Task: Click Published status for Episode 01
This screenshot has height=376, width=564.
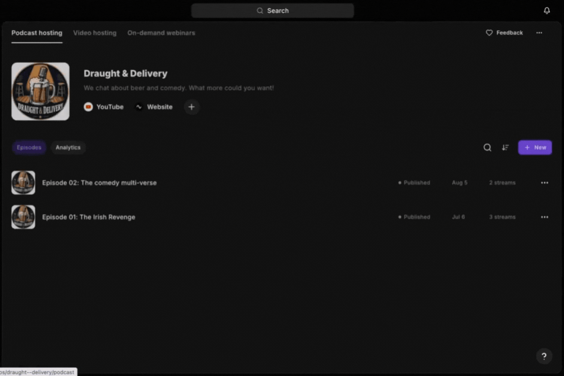Action: [x=414, y=217]
